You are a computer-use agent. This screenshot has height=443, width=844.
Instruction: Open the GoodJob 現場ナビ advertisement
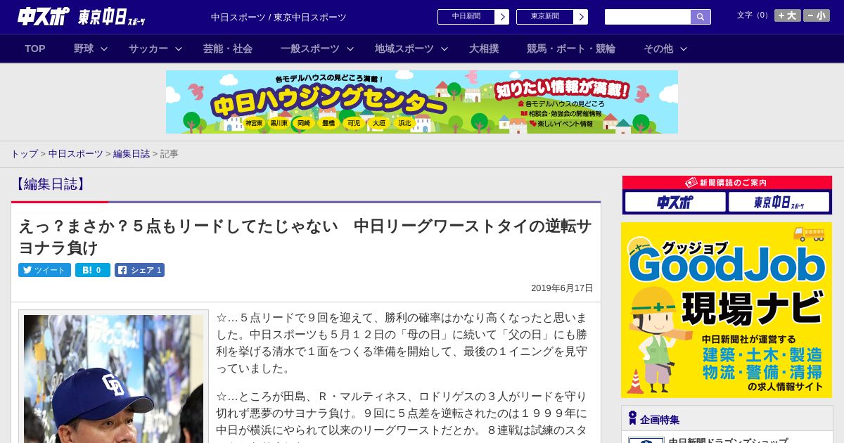tap(727, 310)
